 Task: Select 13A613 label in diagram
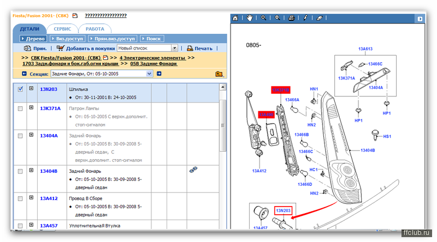[x=365, y=49]
